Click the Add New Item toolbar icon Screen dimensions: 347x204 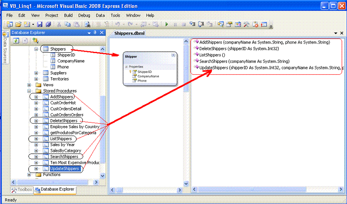pos(27,24)
